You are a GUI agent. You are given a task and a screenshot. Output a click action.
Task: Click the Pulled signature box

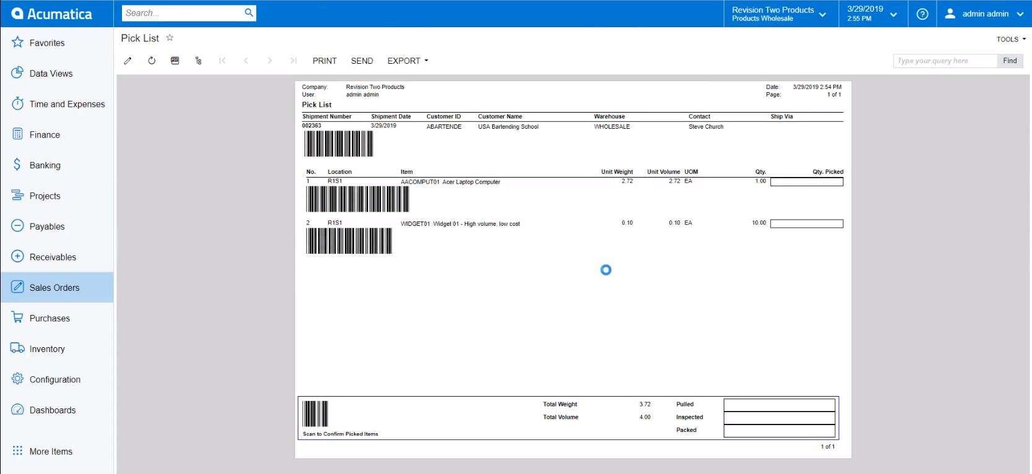779,405
